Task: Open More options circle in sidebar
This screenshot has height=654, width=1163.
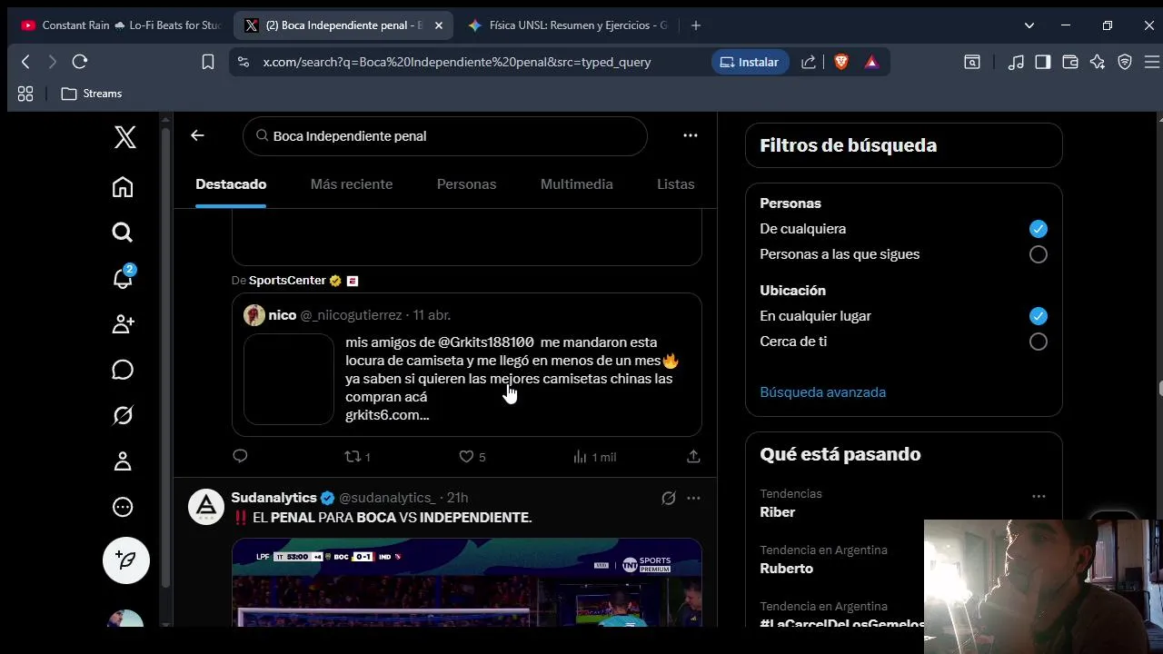Action: 123,507
